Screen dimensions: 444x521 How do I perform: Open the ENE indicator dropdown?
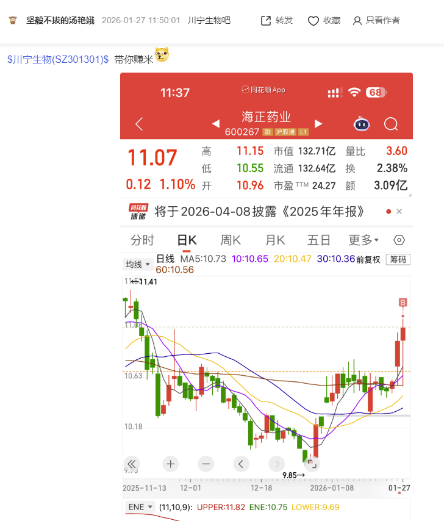[140, 507]
